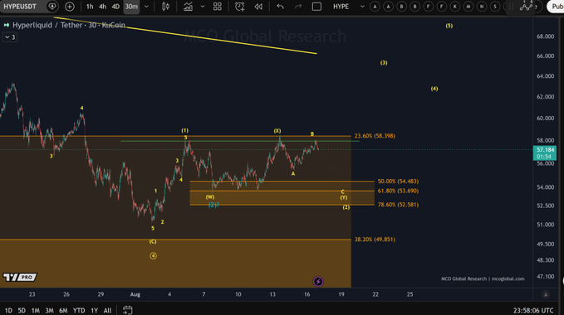Undo the last chart action
This screenshot has width=564, height=315.
tap(280, 7)
